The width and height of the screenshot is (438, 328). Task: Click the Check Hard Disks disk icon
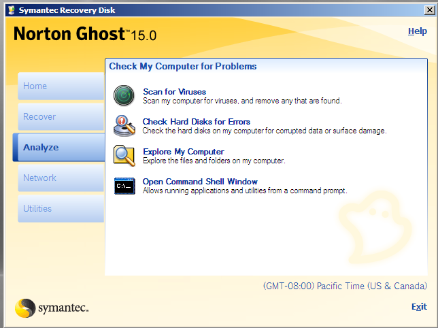click(124, 126)
